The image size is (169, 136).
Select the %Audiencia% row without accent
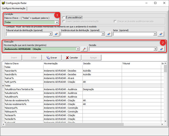(x=83, y=93)
